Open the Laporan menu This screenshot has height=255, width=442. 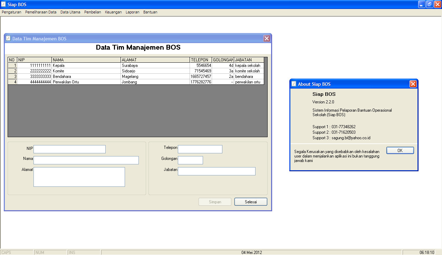point(133,12)
